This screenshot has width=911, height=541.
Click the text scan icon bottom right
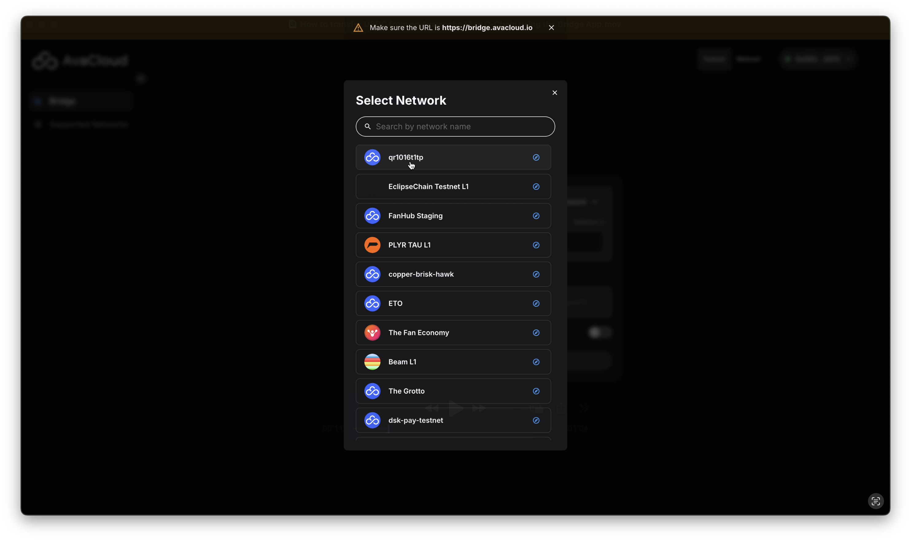coord(876,501)
